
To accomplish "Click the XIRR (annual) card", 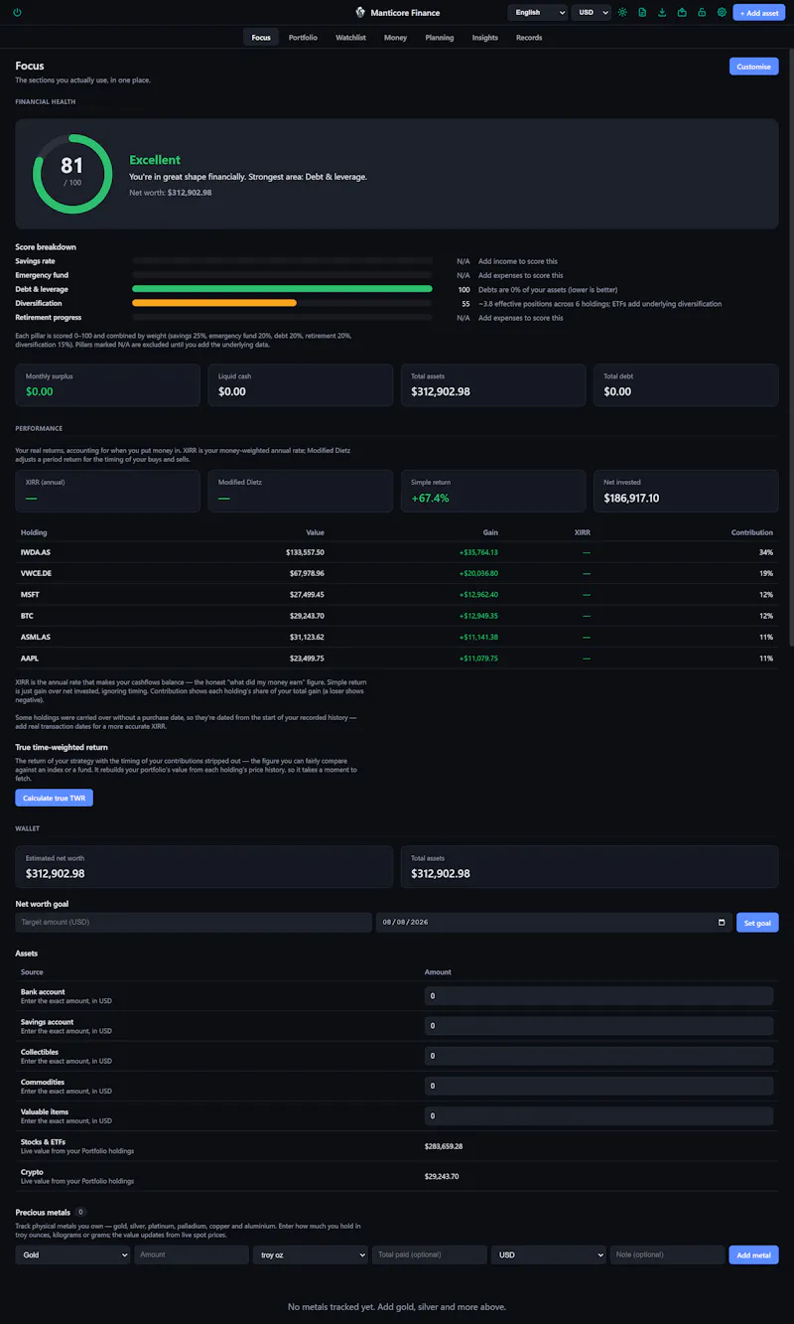I will point(107,491).
